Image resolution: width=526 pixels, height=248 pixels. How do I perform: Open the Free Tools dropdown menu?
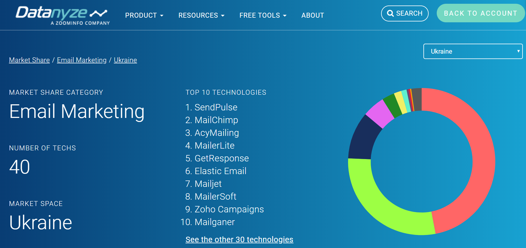click(x=263, y=15)
